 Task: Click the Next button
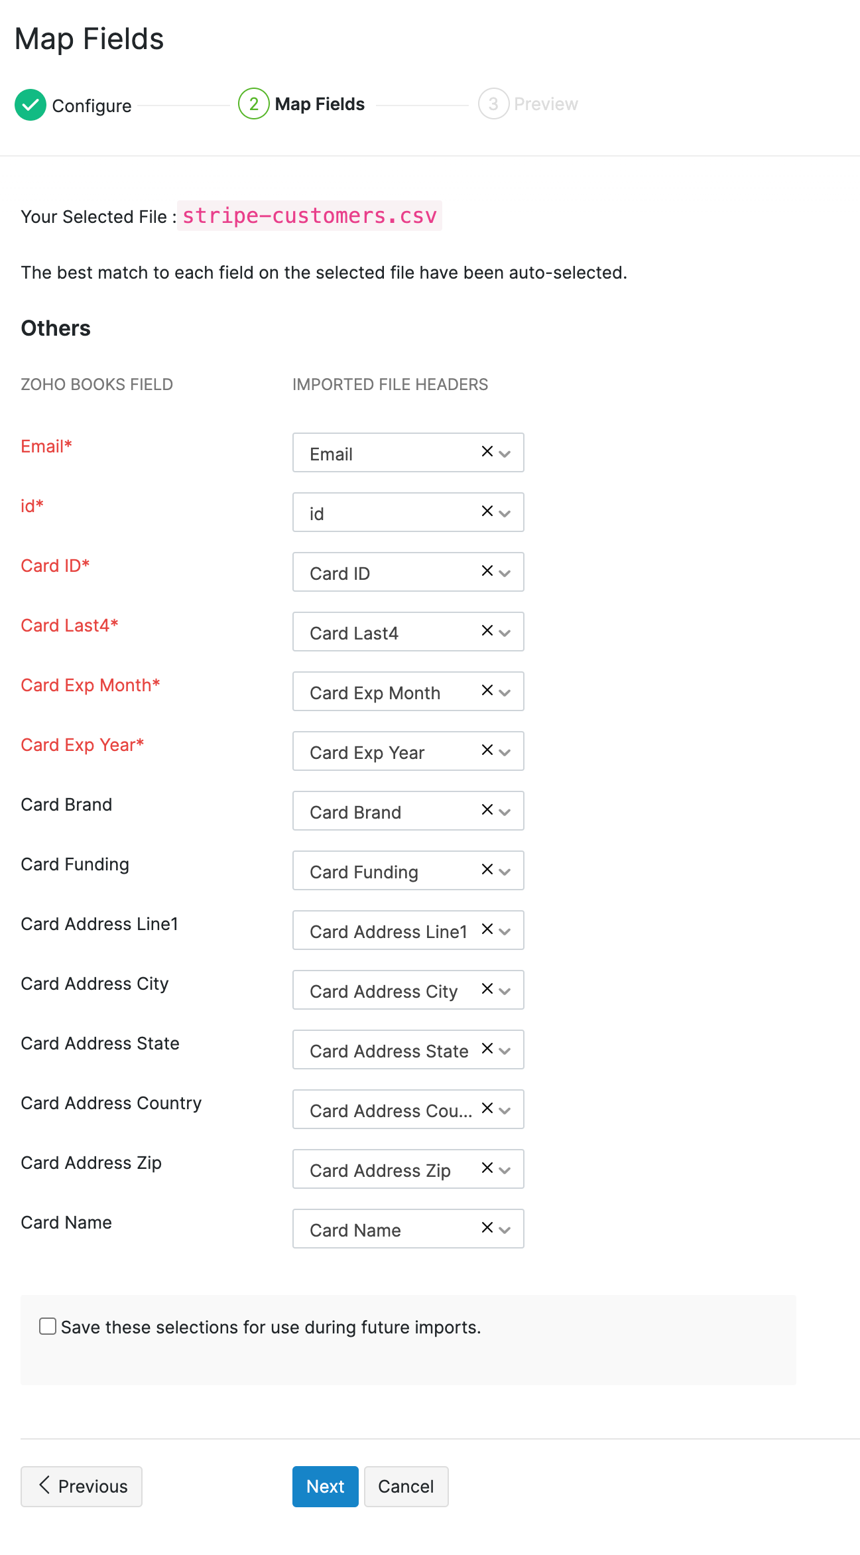click(325, 1487)
